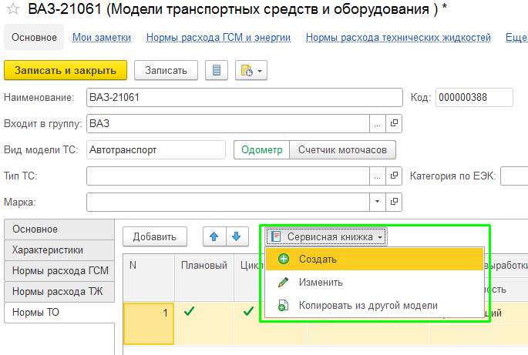528x355 pixels.
Task: Open 'Нормы расхода технических жидкостей' link
Action: (398, 38)
